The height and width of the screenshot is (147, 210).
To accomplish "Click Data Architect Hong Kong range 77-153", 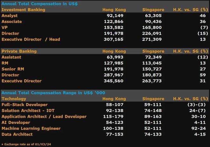I will coord(115,134).
